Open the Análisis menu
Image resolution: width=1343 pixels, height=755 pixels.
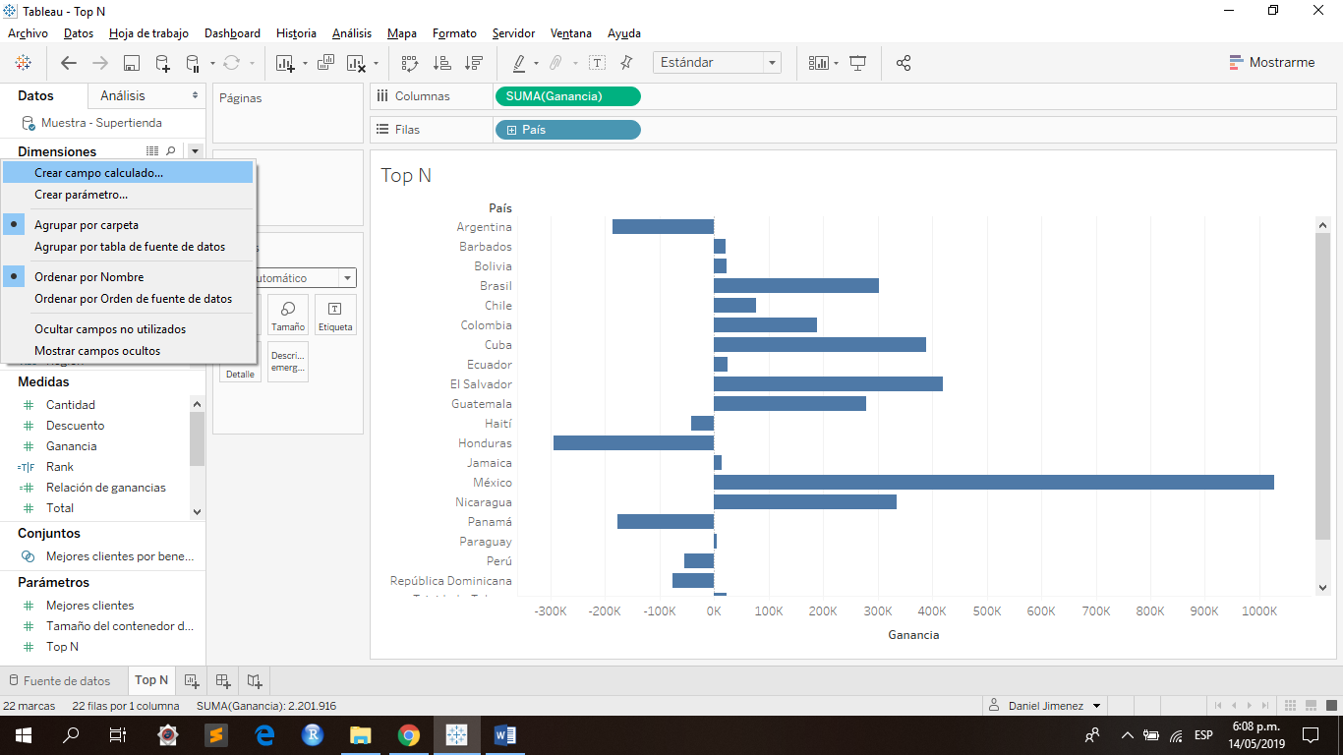(x=351, y=32)
